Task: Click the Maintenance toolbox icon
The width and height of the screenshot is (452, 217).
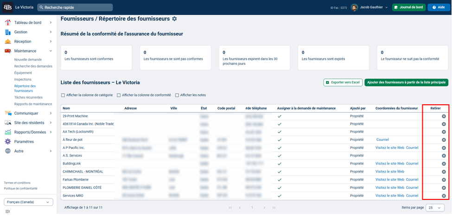Action: pyautogui.click(x=8, y=51)
